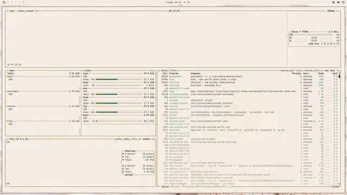347x195 pixels.
Task: Click the download Total value
Action: [x=150, y=160]
